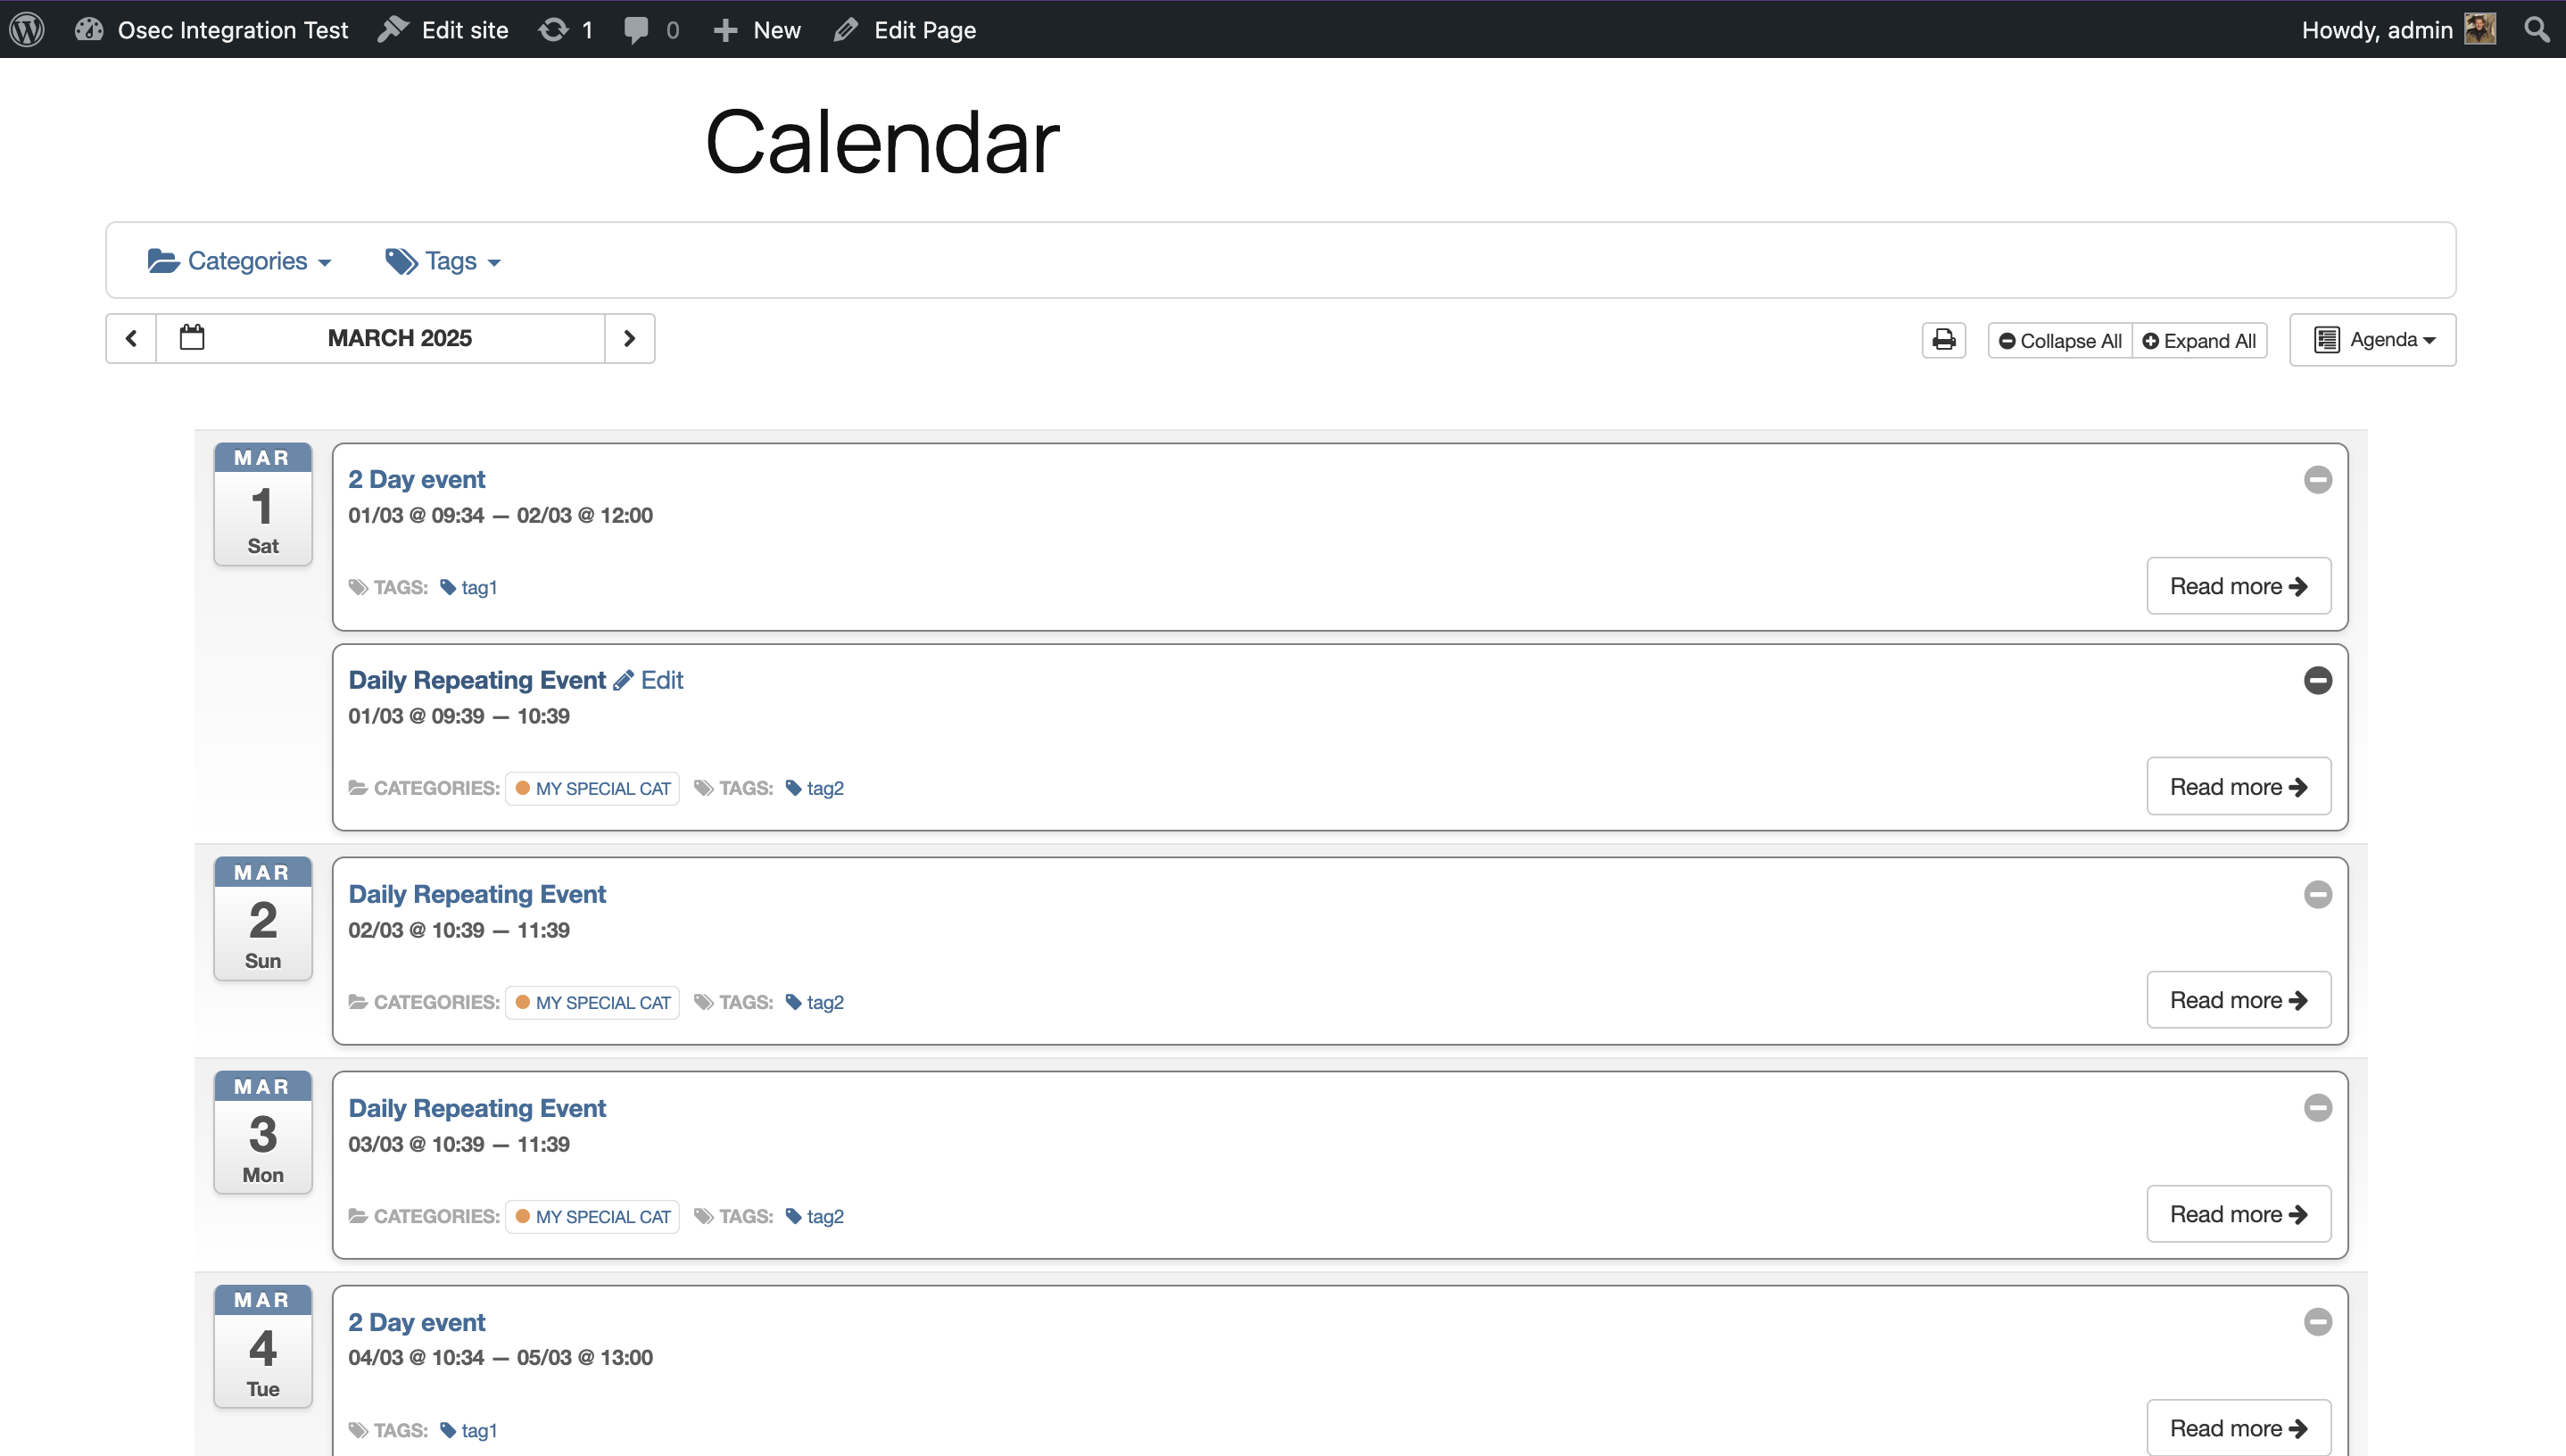Open the Agenda view dropdown
This screenshot has width=2566, height=1456.
2372,340
